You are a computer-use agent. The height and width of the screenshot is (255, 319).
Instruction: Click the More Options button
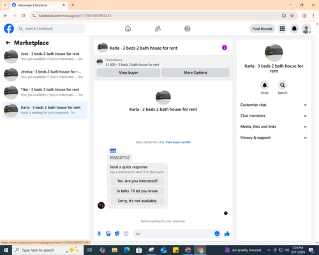[195, 73]
